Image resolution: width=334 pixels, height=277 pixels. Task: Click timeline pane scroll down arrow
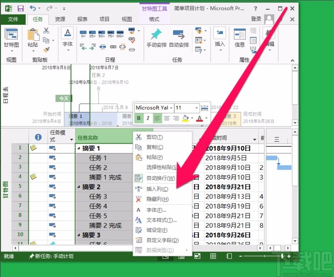[295, 123]
